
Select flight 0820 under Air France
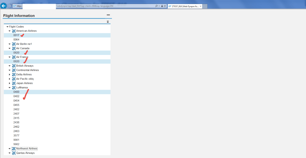[16, 62]
